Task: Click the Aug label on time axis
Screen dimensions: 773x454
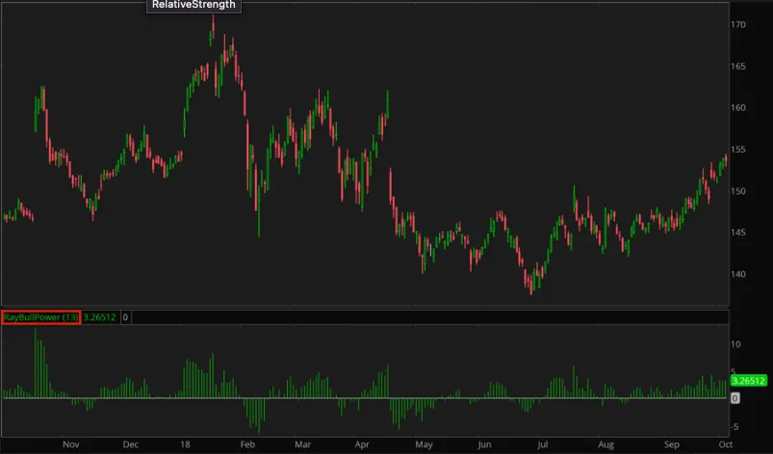Action: click(x=606, y=444)
